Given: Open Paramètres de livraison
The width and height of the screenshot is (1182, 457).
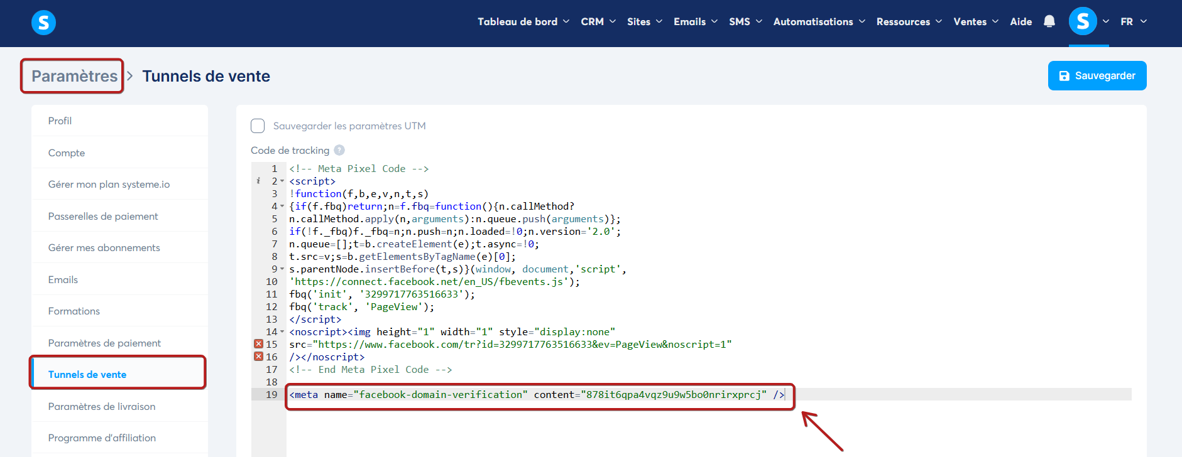Looking at the screenshot, I should 119,406.
